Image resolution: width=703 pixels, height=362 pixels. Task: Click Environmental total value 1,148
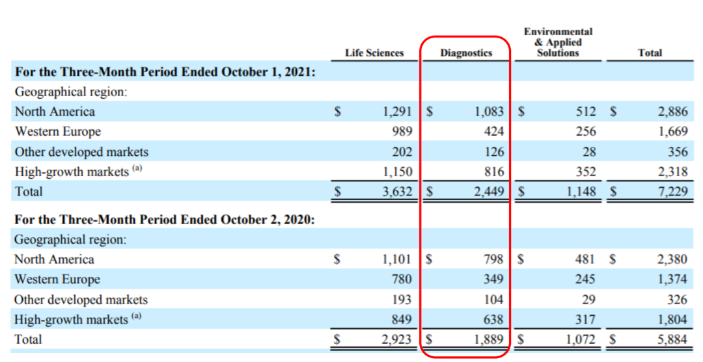(579, 192)
